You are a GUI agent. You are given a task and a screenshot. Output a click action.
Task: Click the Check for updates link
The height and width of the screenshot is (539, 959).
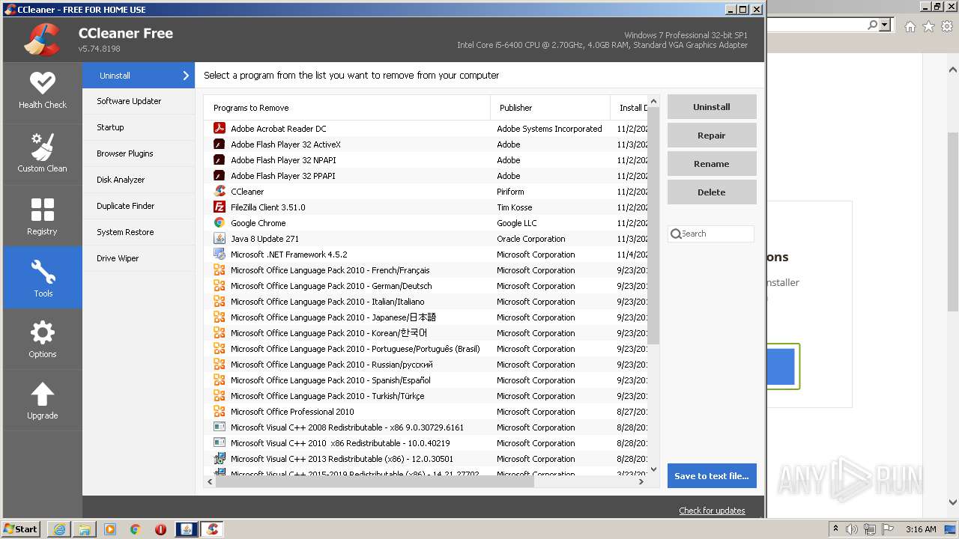tap(712, 511)
